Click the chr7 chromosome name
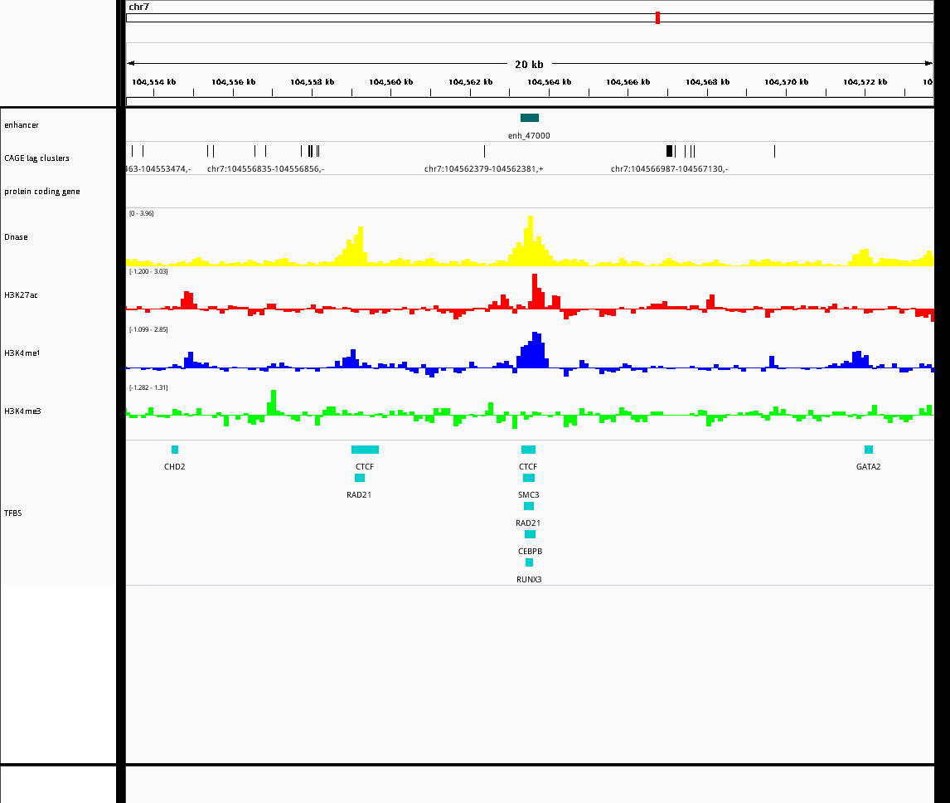This screenshot has height=803, width=950. click(x=138, y=7)
